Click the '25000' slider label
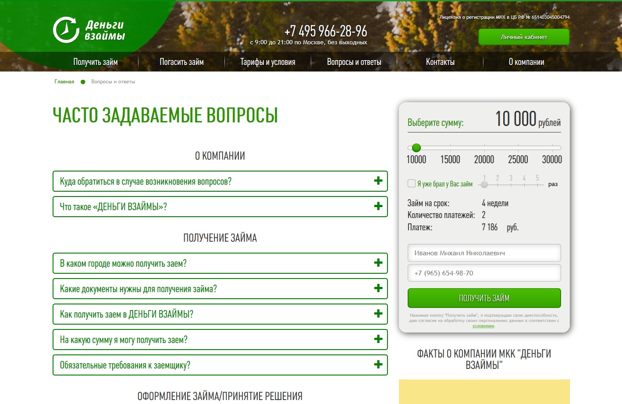 coord(518,160)
